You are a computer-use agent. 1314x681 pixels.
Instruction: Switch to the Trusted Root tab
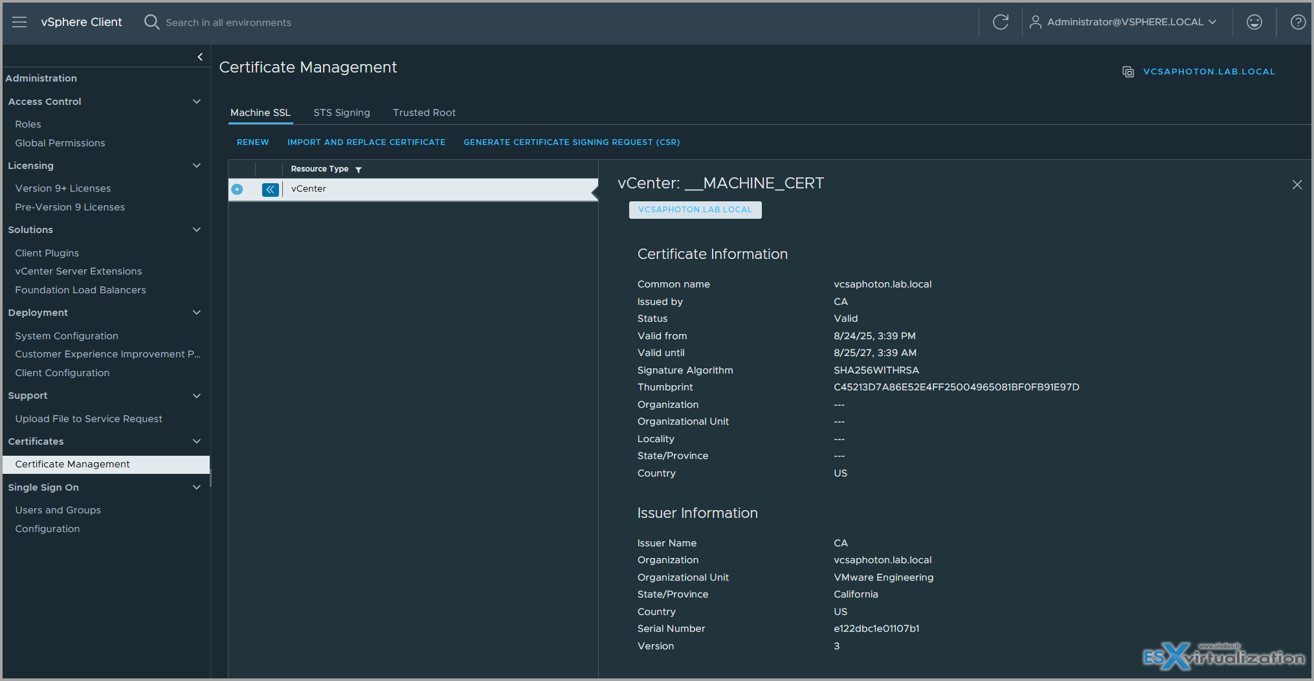(424, 113)
